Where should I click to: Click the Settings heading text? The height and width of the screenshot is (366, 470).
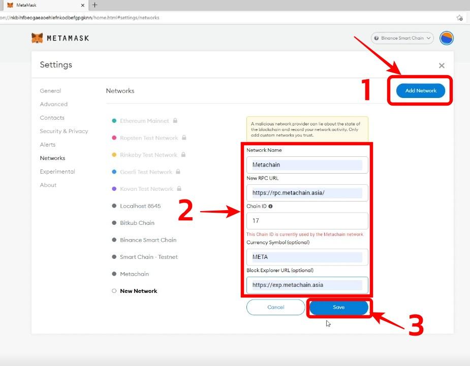coord(56,64)
